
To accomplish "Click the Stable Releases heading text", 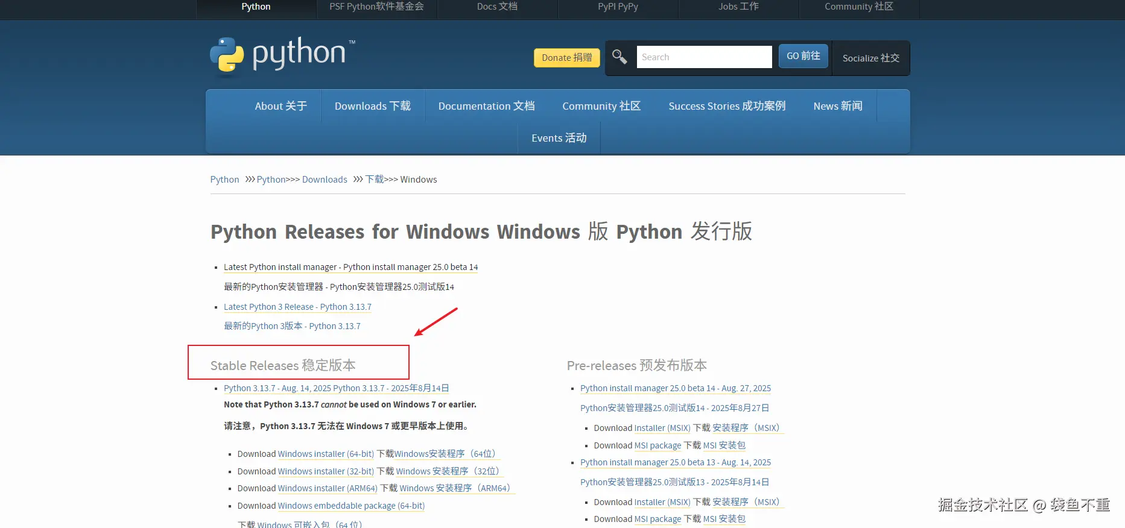I will tap(283, 365).
